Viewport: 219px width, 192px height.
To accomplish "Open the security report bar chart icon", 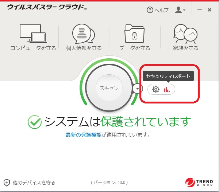I will (167, 89).
